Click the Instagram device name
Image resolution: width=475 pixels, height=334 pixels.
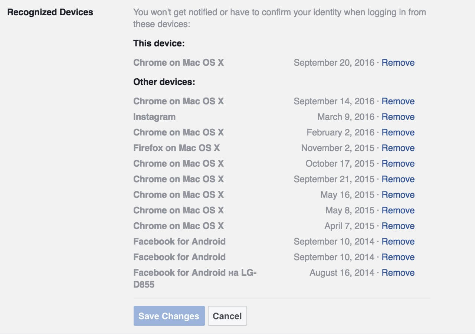pos(154,117)
